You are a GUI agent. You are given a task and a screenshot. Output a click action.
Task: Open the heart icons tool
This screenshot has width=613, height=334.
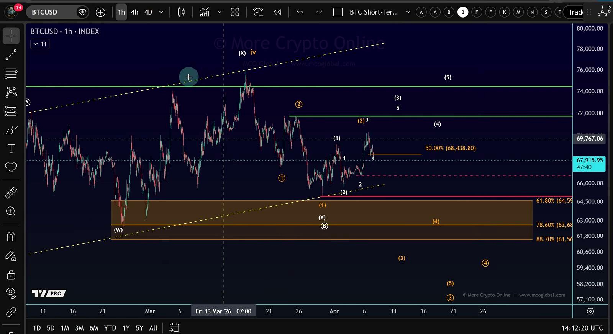click(11, 167)
